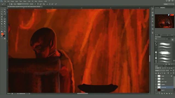
Task: Click the Navigator preview thumbnail
Action: (x=165, y=21)
